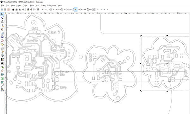
Task: Toggle move gradients with object
Action: coord(104,9)
